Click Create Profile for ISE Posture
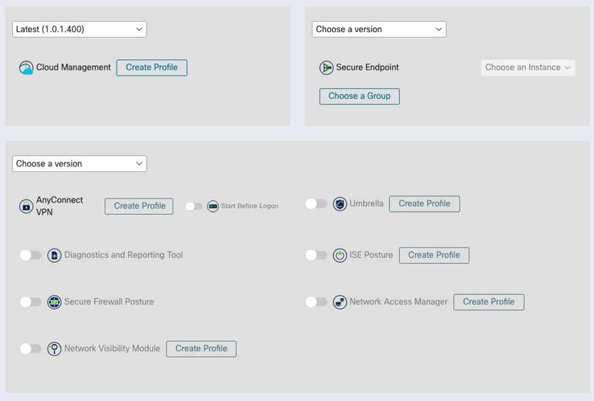 434,255
